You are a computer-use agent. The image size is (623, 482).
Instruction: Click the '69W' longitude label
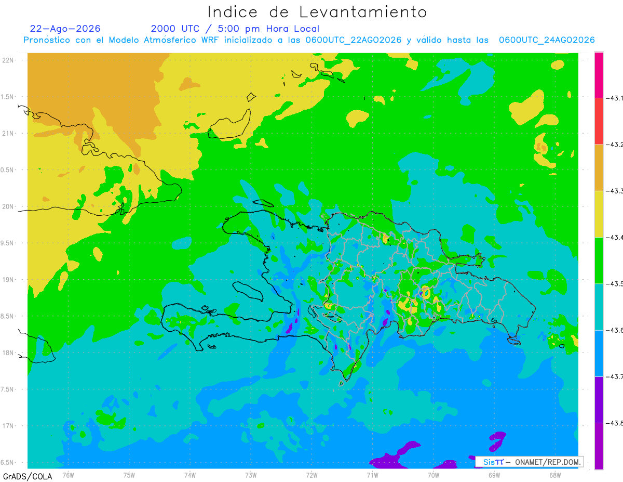pos(494,474)
